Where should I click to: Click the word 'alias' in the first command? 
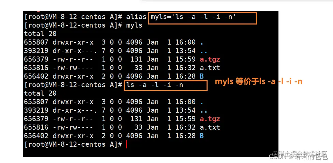point(136,17)
